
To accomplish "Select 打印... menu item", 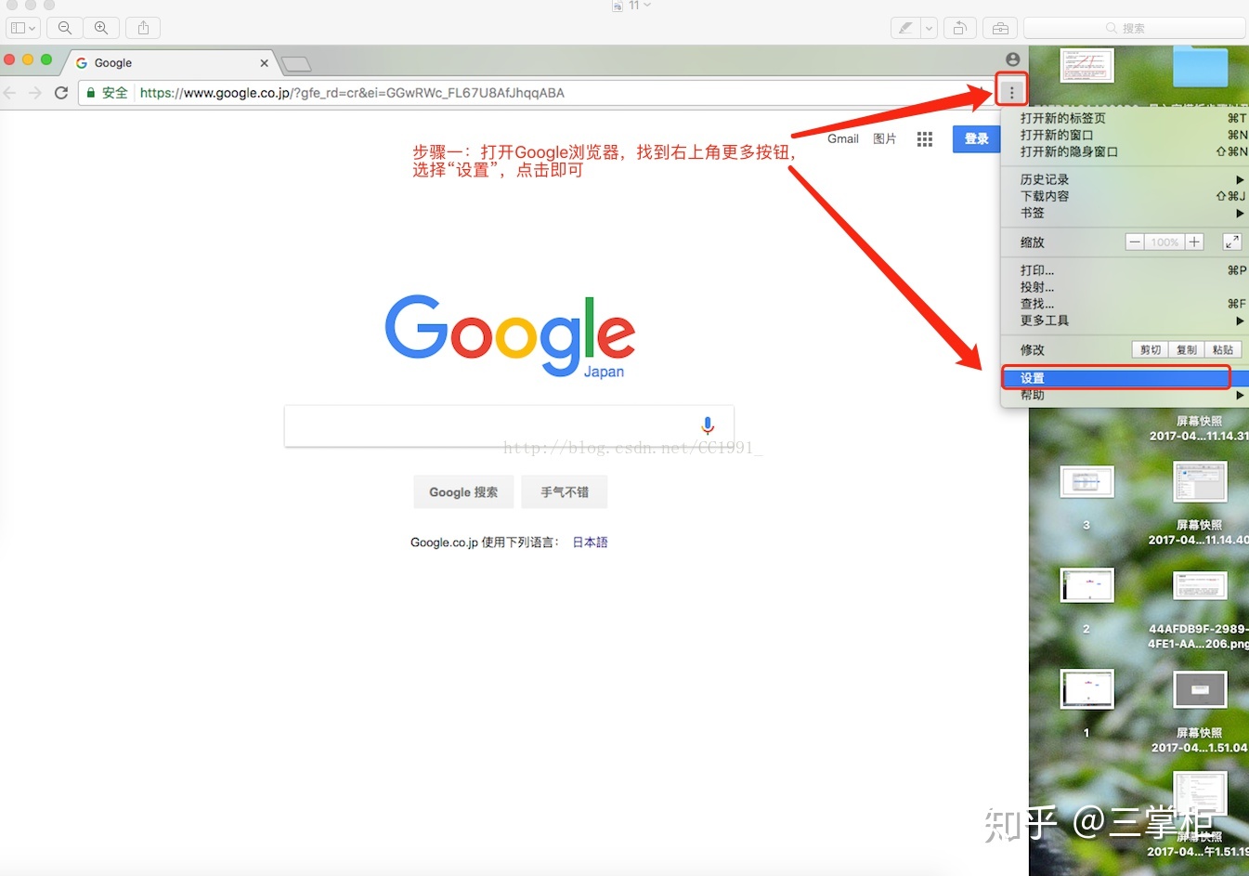I will (1125, 270).
